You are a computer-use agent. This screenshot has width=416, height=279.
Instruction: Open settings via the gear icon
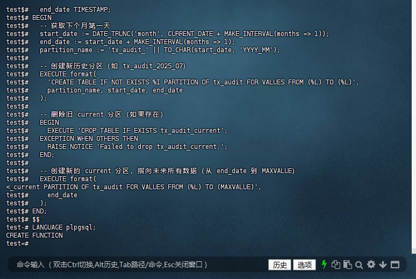(x=371, y=264)
